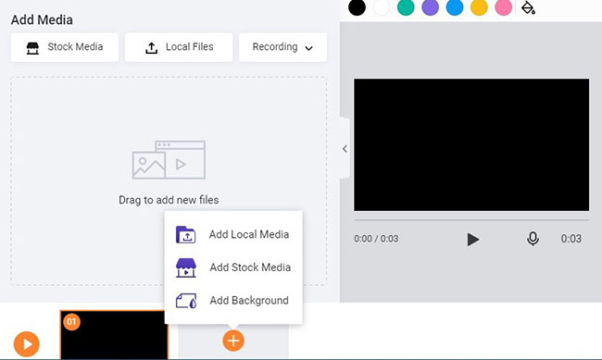Click the Add Media heading
Image resolution: width=602 pixels, height=360 pixels.
(x=42, y=19)
